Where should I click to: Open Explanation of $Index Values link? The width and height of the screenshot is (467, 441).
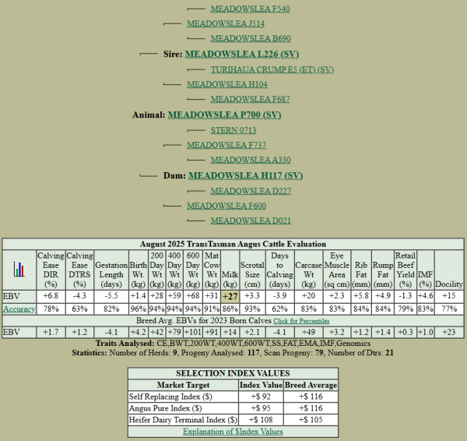point(233,432)
